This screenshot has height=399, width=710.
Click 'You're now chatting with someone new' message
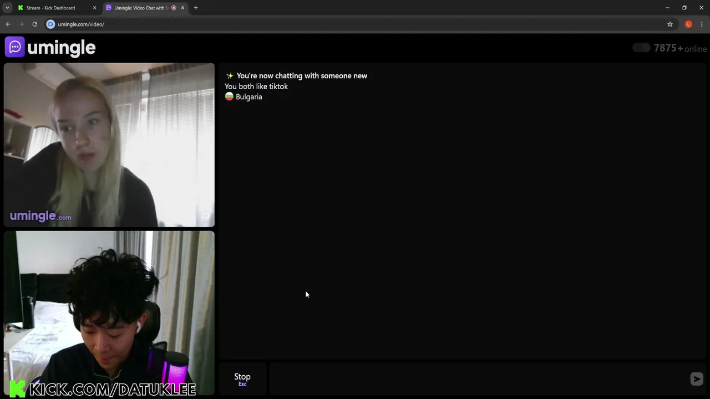pyautogui.click(x=302, y=76)
